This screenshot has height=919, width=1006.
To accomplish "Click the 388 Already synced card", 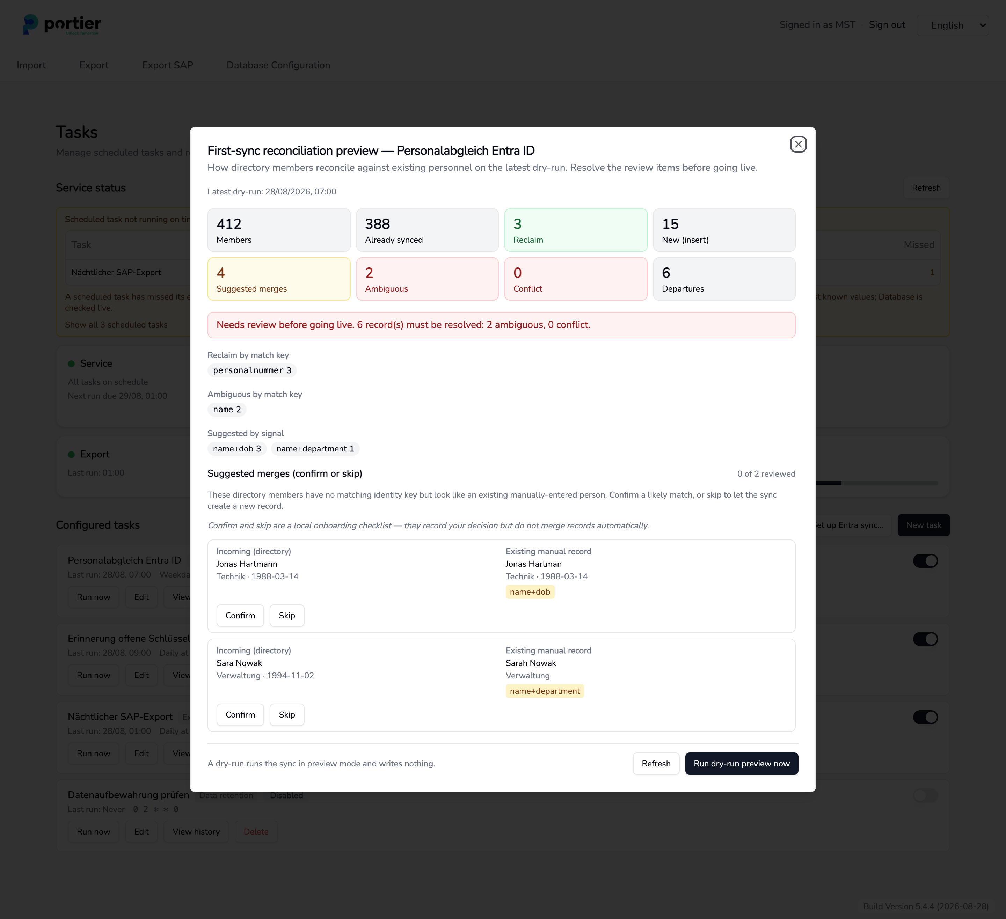I will pyautogui.click(x=427, y=230).
